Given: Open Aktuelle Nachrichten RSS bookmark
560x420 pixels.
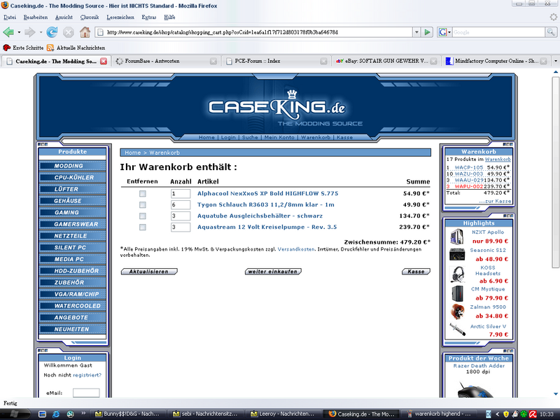Looking at the screenshot, I should click(76, 48).
